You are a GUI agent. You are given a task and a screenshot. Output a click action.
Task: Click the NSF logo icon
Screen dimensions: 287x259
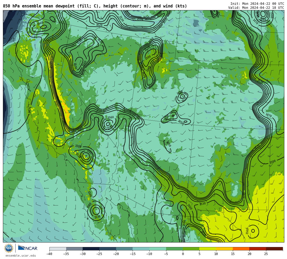tap(9, 248)
